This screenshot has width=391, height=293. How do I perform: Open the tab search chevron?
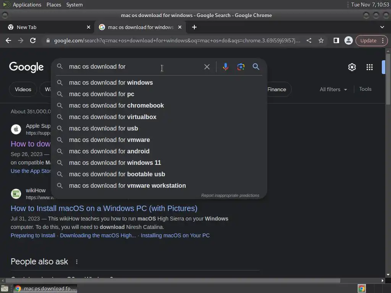pos(382,27)
